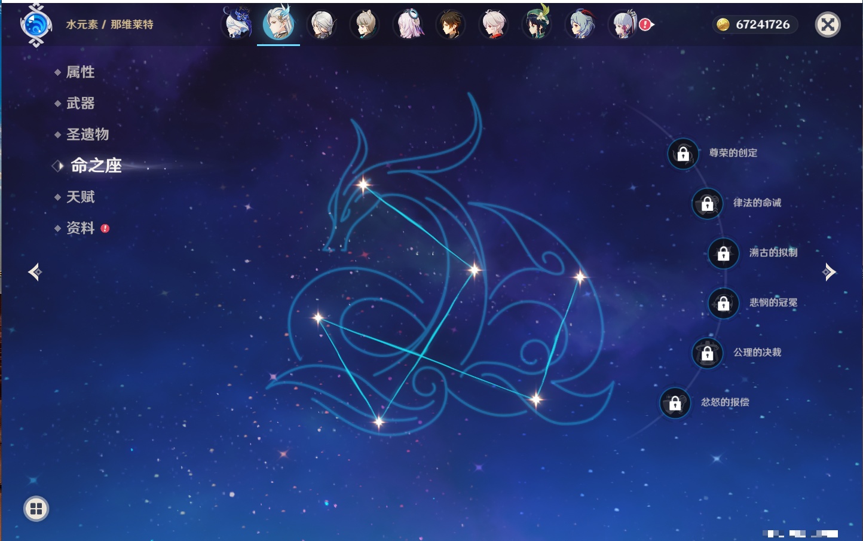863x541 pixels.
Task: Click the Hydro element emblem
Action: click(36, 25)
